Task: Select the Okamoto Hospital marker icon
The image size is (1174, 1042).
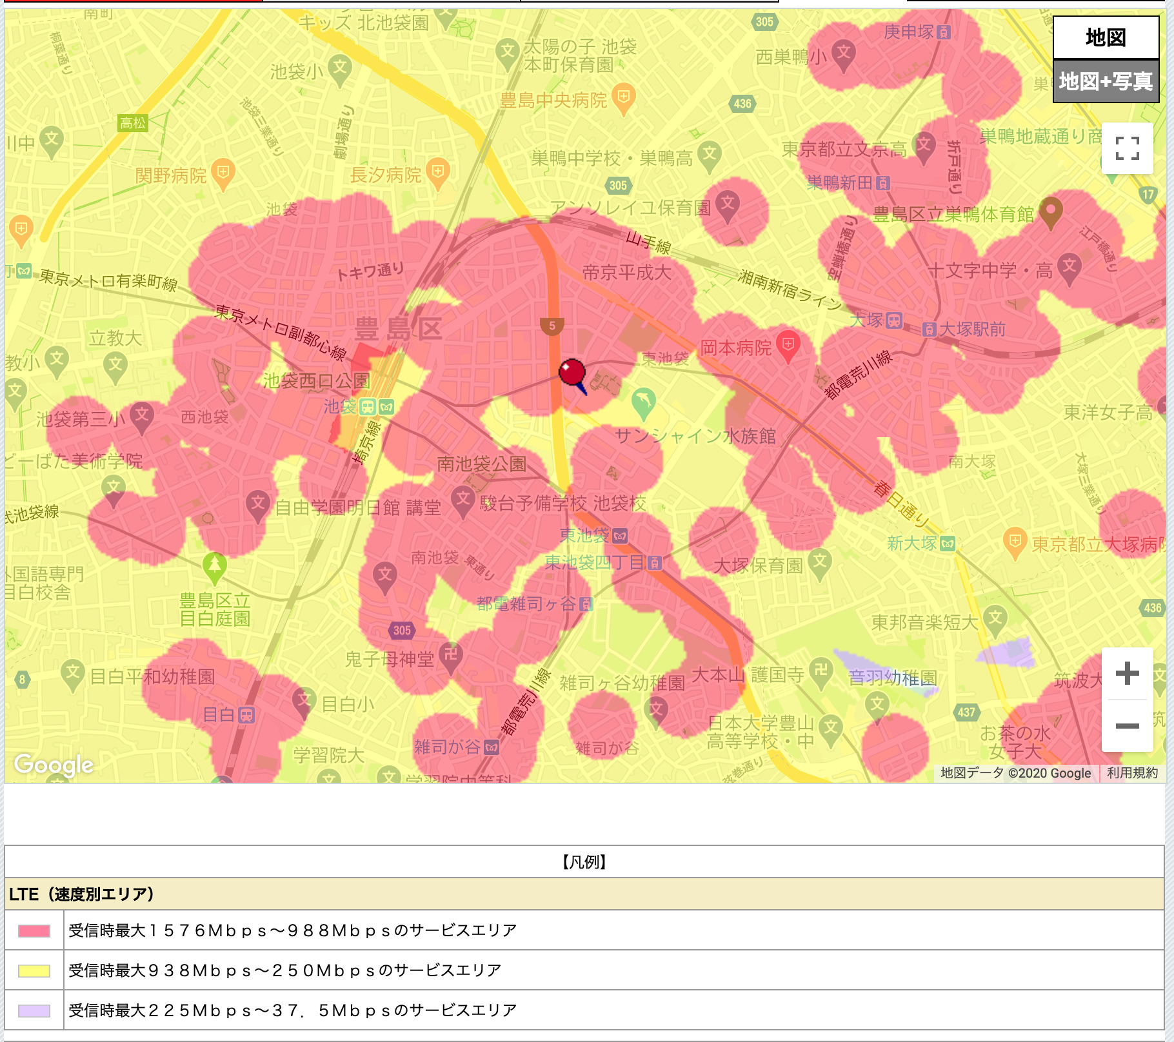Action: coord(788,346)
